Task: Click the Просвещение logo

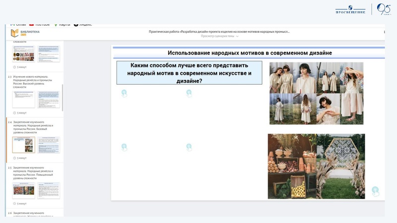Action: tap(350, 9)
